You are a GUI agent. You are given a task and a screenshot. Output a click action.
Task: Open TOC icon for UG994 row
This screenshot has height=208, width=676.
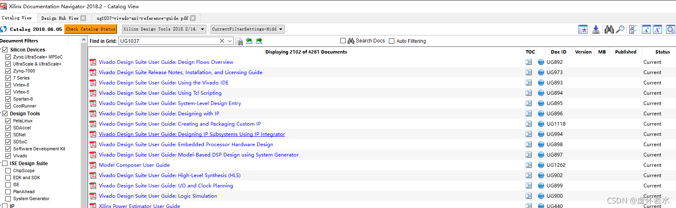[529, 134]
